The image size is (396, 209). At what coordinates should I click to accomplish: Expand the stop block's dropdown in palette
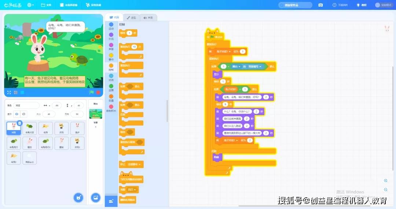134,164
